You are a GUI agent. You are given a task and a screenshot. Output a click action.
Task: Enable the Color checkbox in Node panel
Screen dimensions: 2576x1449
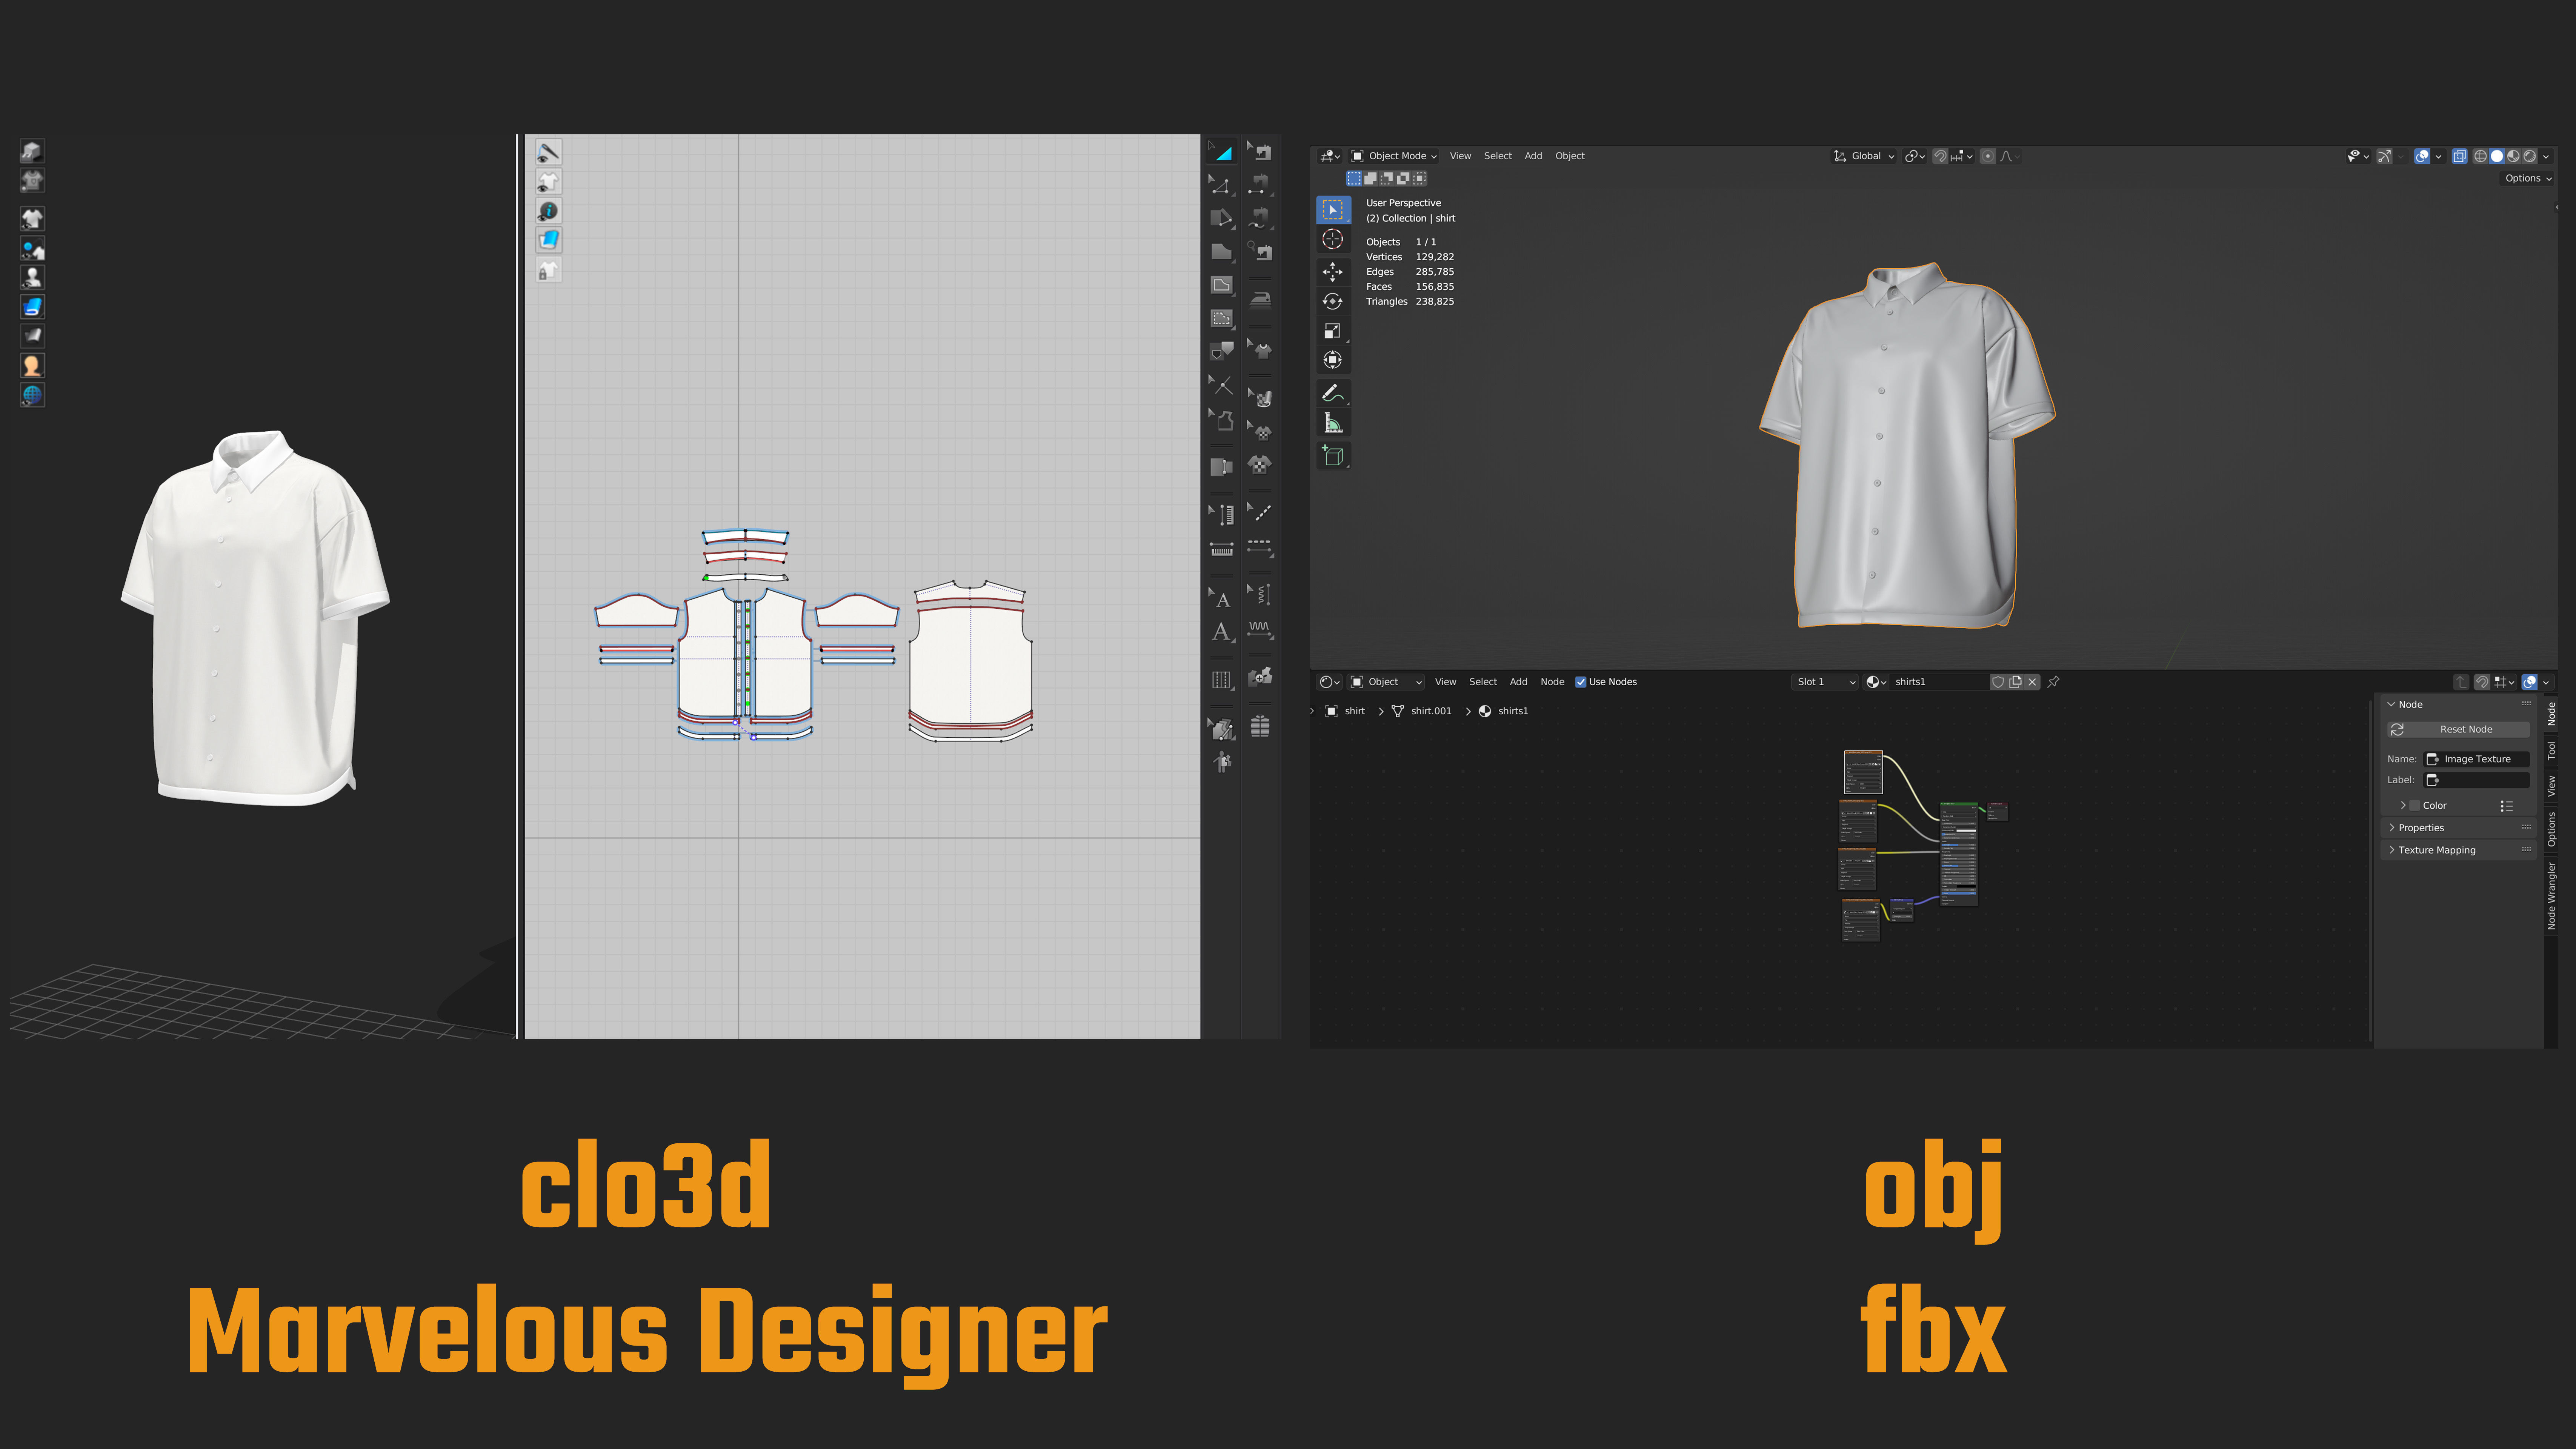point(2415,805)
